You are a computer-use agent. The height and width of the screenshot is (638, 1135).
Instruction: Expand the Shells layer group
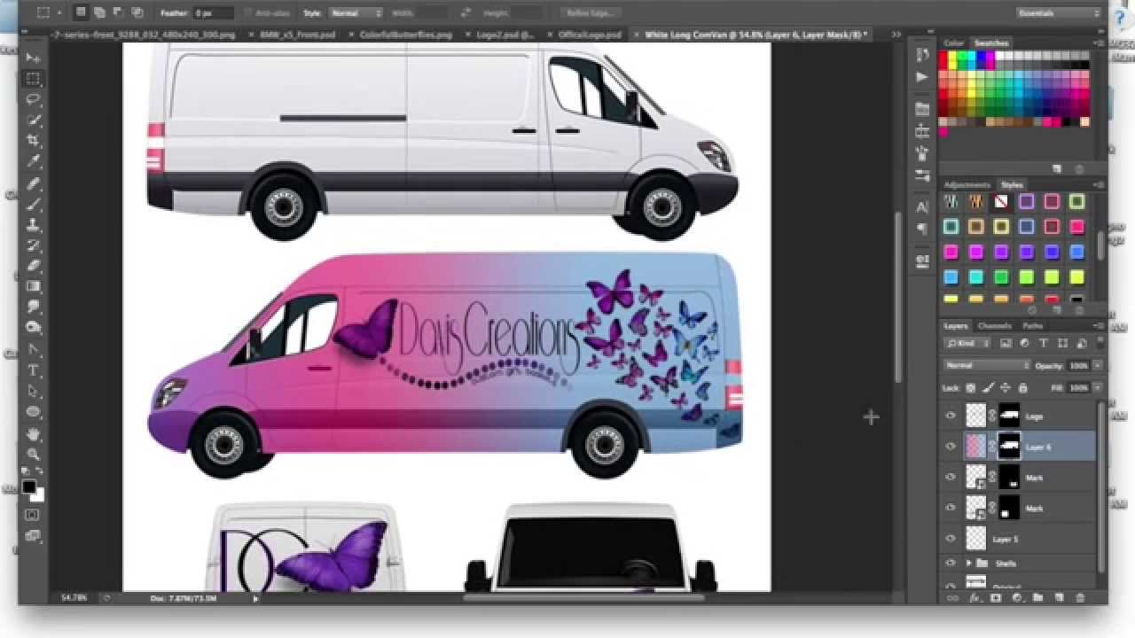pyautogui.click(x=968, y=564)
